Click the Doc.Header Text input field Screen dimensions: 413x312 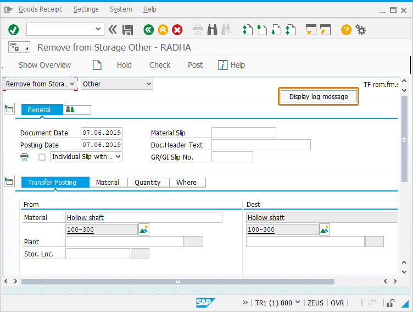[261, 145]
